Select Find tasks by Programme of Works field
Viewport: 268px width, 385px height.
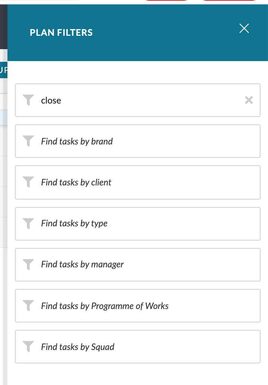click(x=138, y=306)
